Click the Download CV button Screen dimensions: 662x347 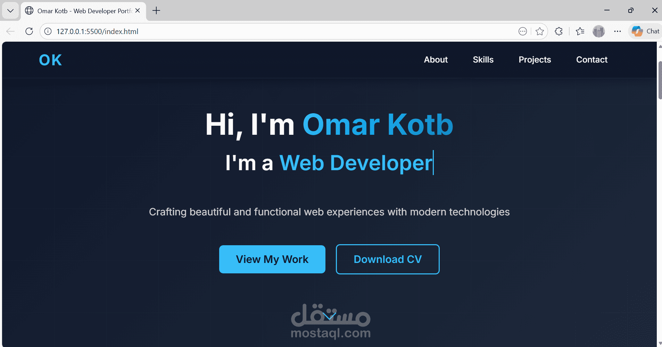[388, 259]
